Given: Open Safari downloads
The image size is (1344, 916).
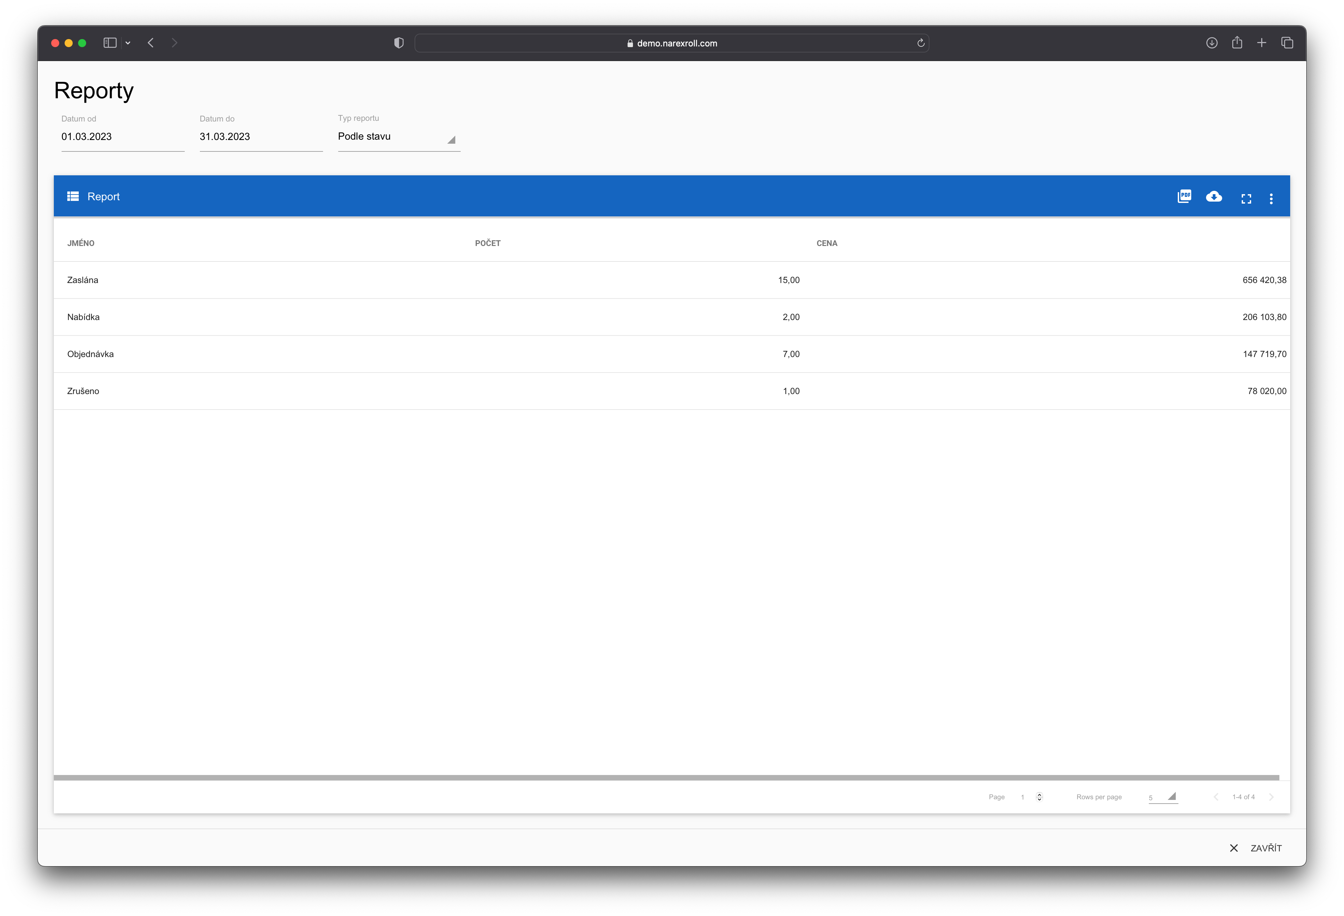Looking at the screenshot, I should [1211, 43].
